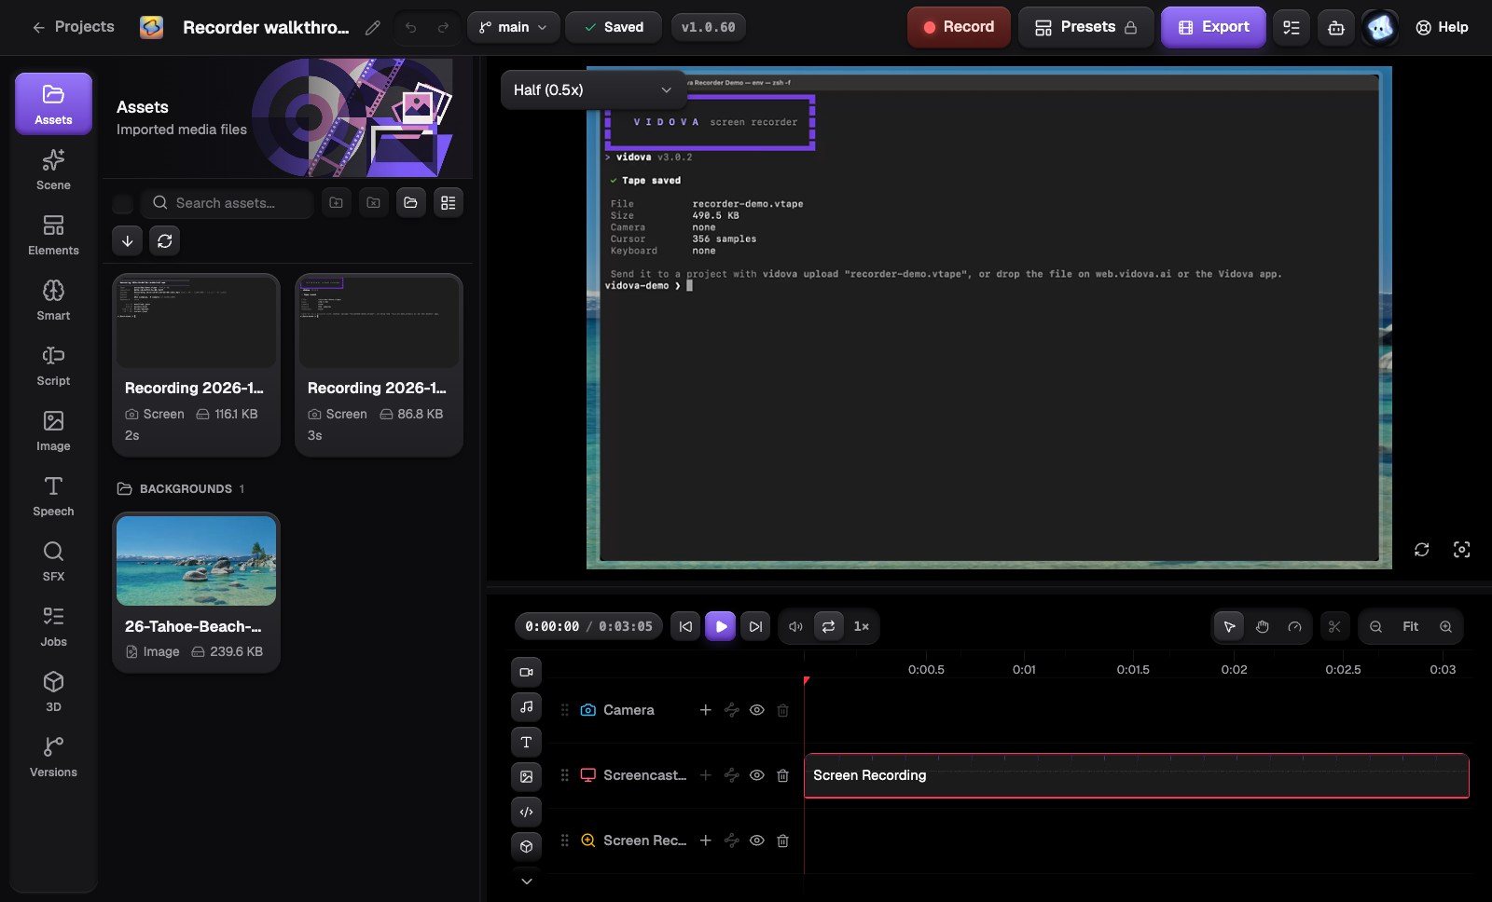
Task: Open the Presets button
Action: [1085, 28]
